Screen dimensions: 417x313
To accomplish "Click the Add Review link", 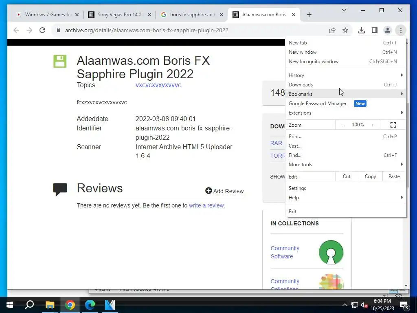I will [224, 191].
